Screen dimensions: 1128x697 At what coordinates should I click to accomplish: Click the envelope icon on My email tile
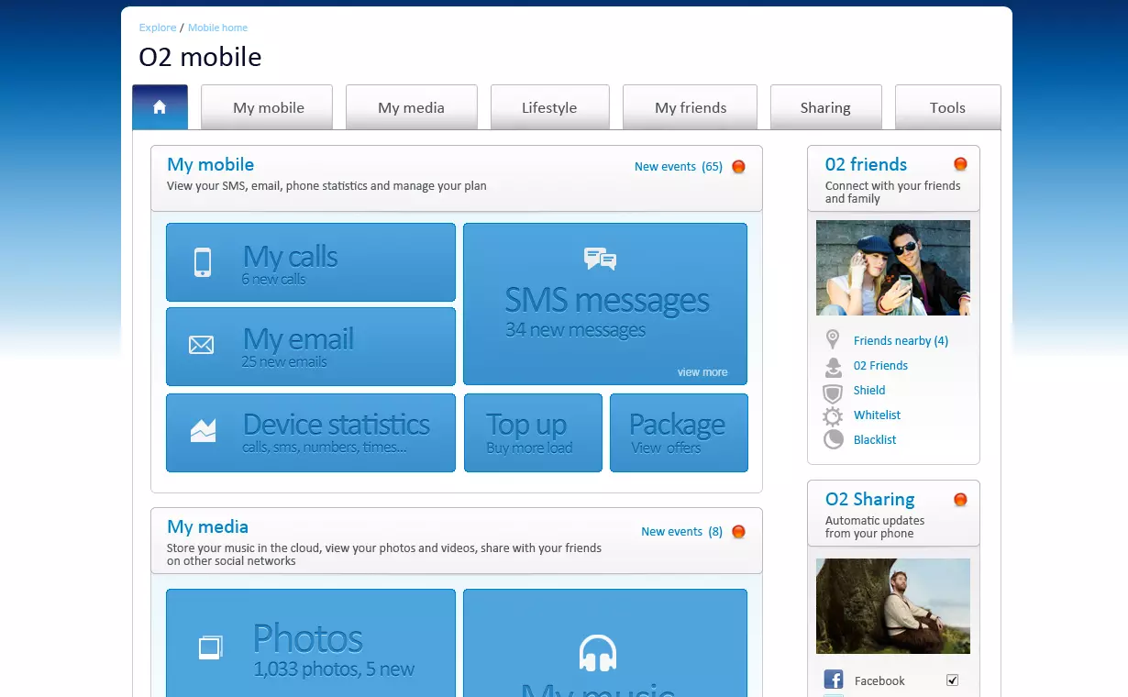tap(201, 345)
